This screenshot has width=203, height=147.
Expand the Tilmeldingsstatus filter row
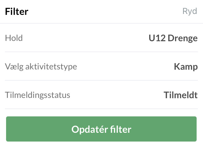tap(101, 95)
